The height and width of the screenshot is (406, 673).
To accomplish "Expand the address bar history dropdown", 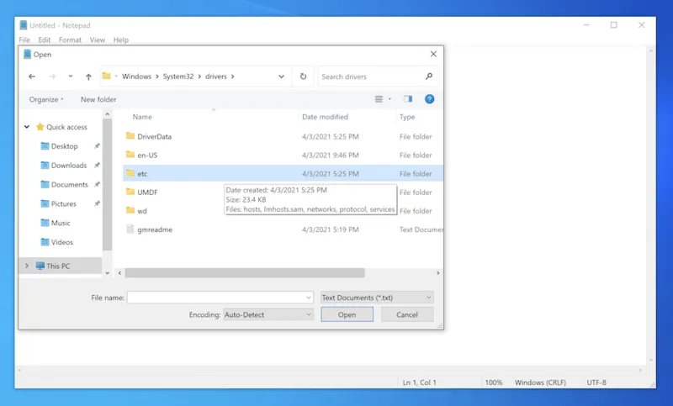I will pos(281,76).
